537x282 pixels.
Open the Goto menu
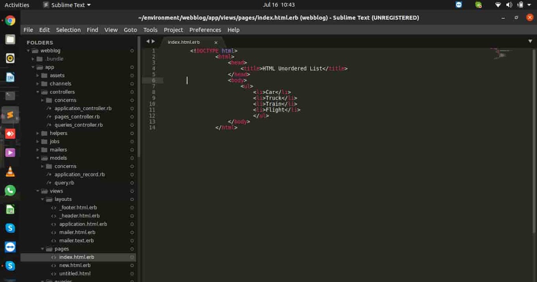pyautogui.click(x=130, y=30)
